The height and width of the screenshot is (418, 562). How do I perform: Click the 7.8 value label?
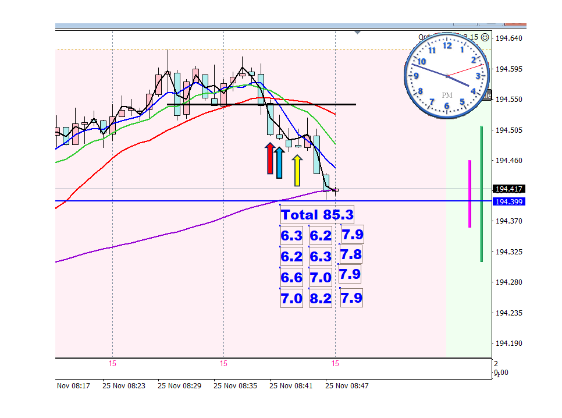351,254
